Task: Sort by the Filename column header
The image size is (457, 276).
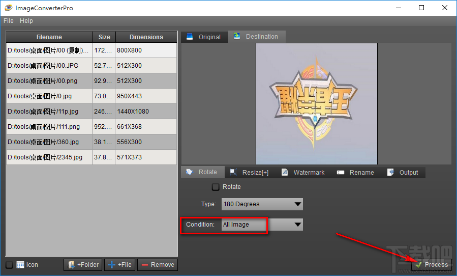Action: click(x=49, y=37)
